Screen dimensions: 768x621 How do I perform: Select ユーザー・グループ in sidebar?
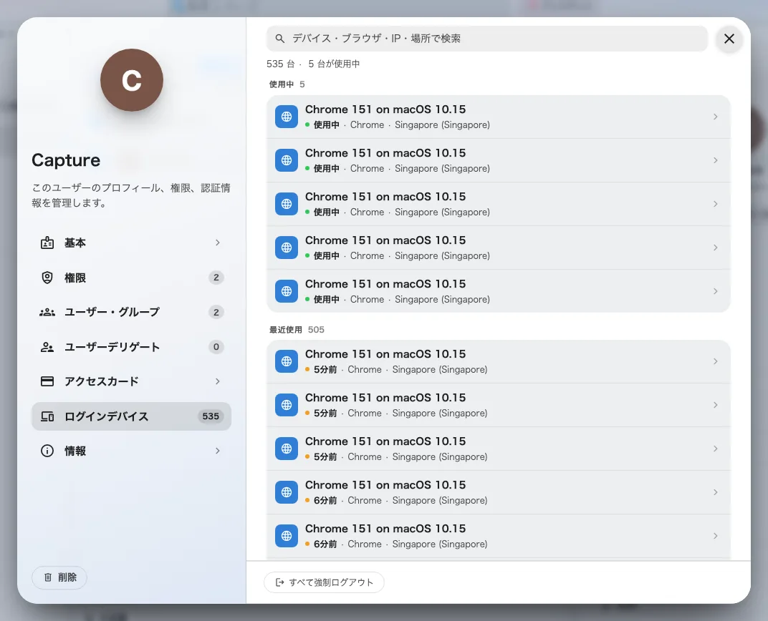(x=131, y=312)
